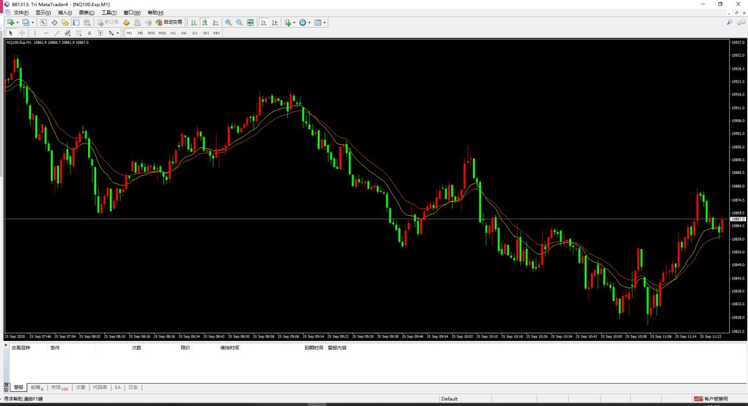Expand the templates dropdown arrow
This screenshot has width=748, height=406.
coord(325,22)
